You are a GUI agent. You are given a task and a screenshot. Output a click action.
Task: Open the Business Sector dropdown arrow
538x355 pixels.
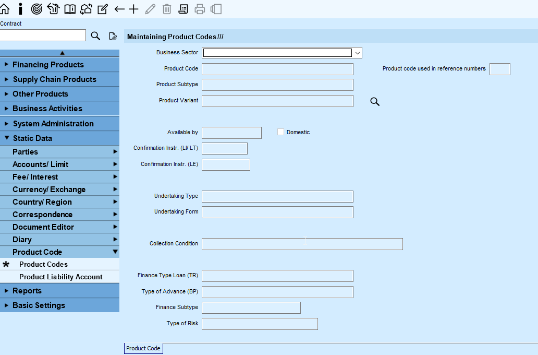click(x=358, y=53)
